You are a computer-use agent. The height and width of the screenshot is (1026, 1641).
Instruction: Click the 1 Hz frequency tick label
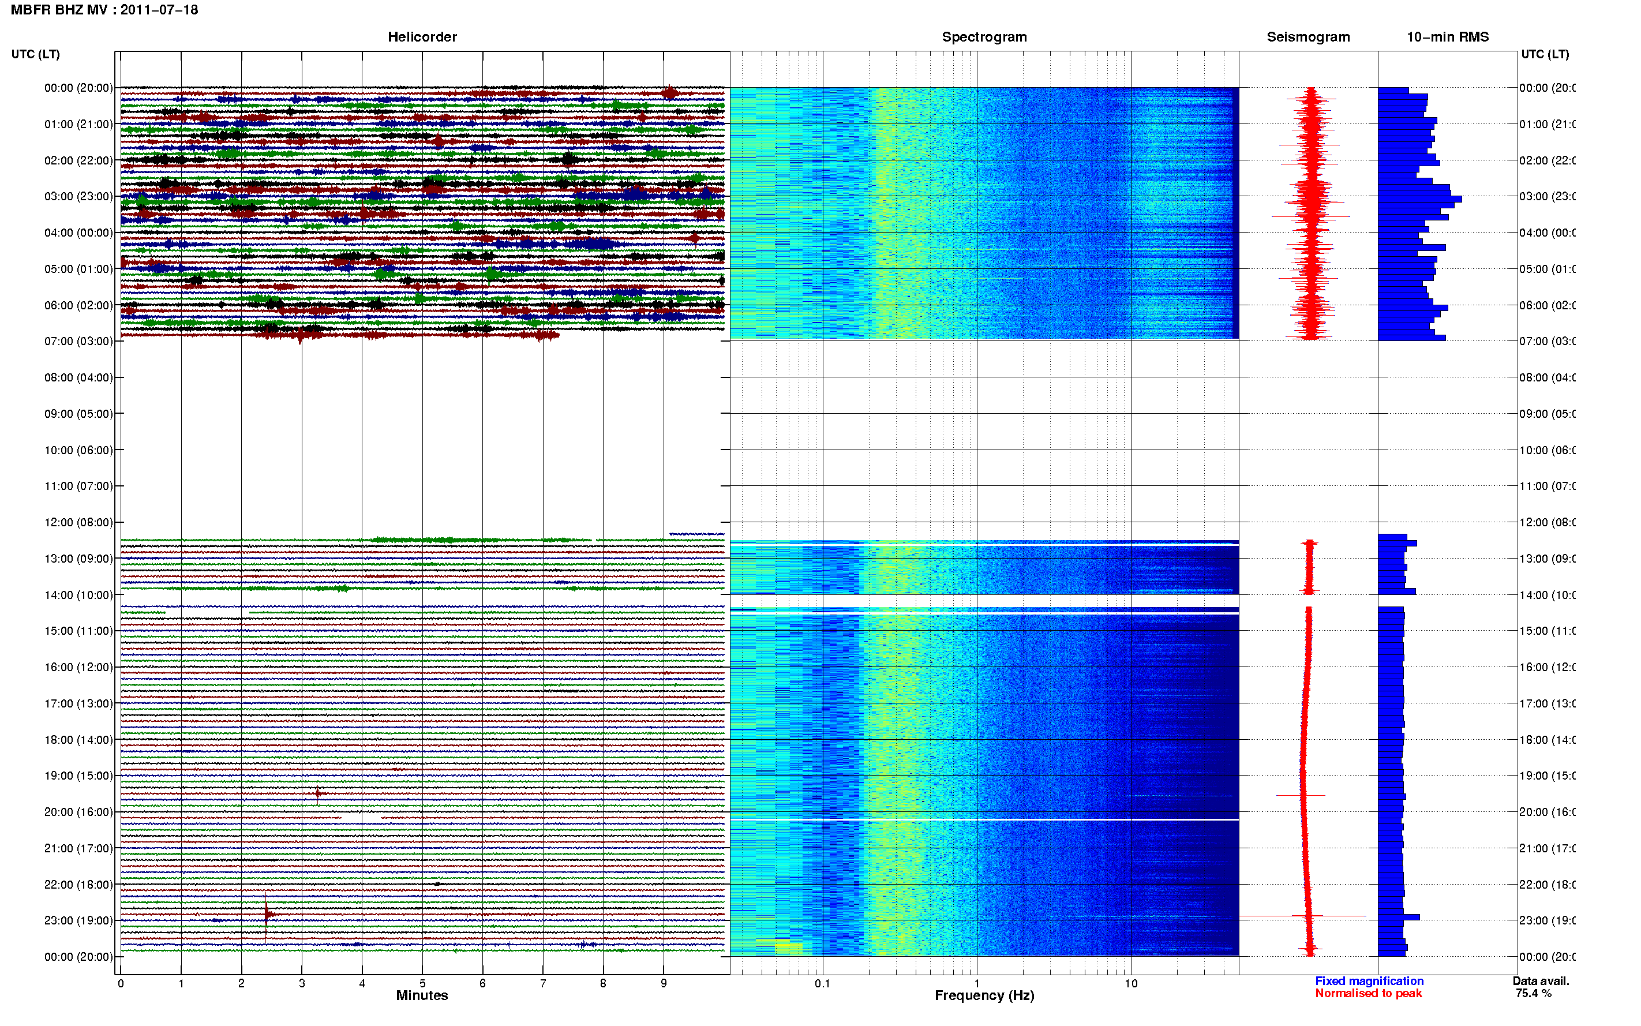[x=977, y=983]
